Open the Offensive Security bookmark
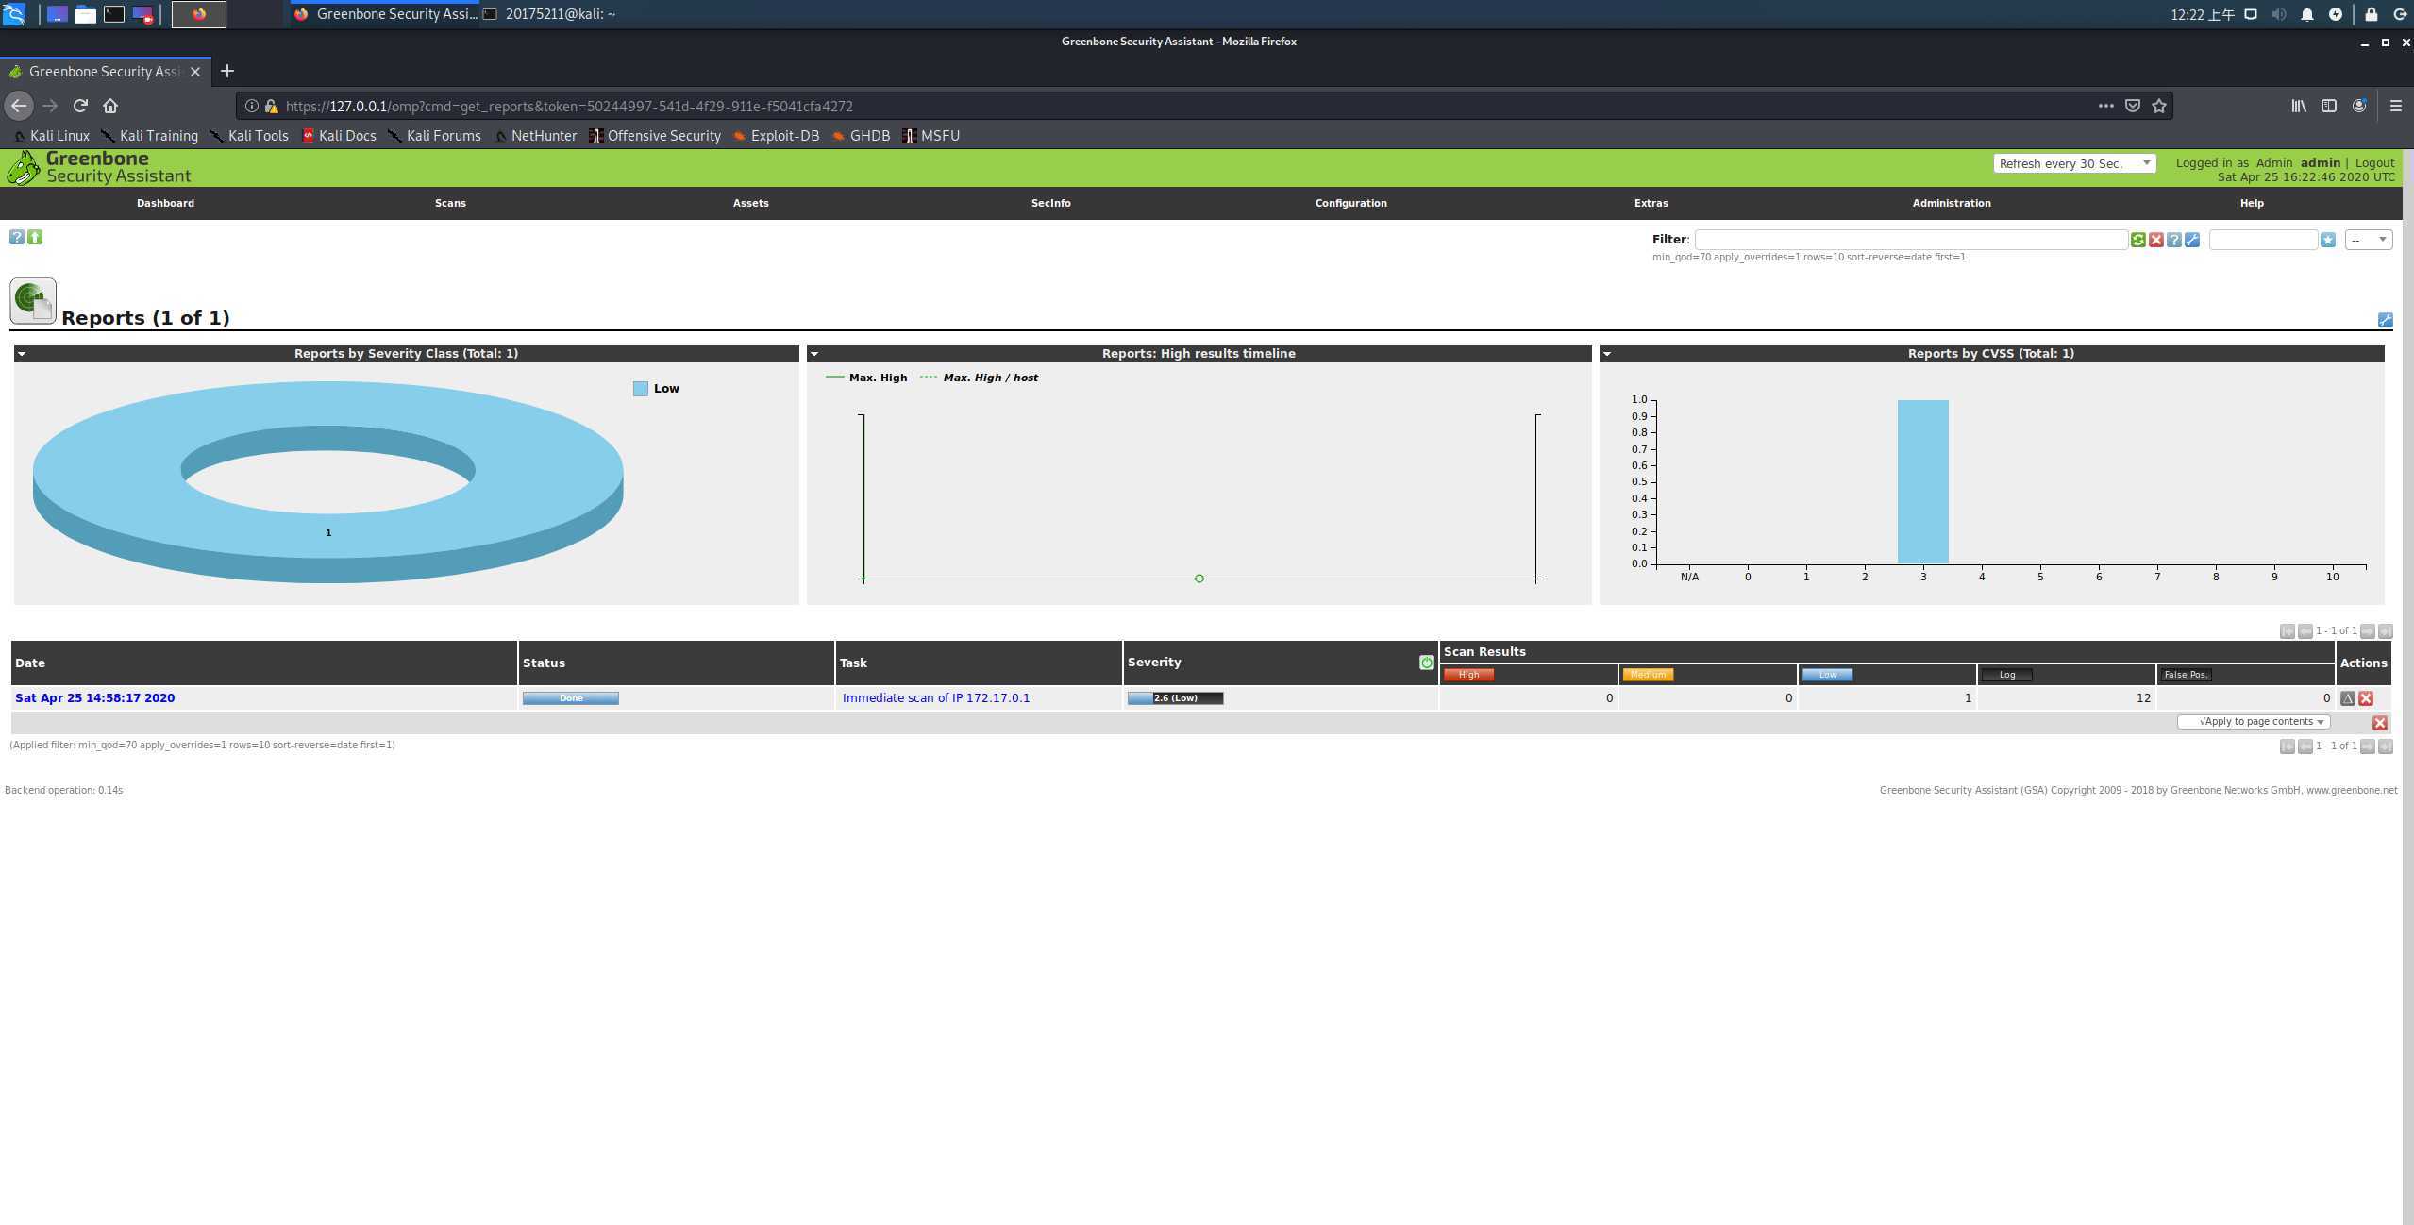This screenshot has height=1225, width=2414. tap(655, 136)
